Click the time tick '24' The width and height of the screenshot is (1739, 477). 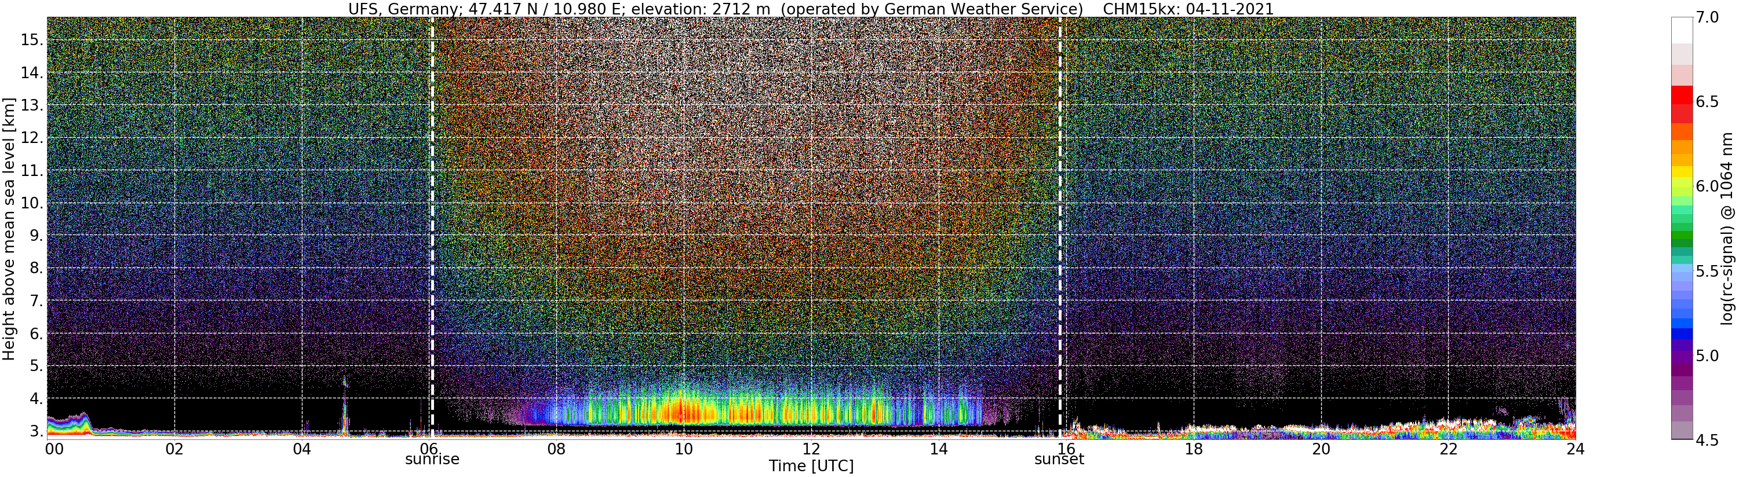1576,449
